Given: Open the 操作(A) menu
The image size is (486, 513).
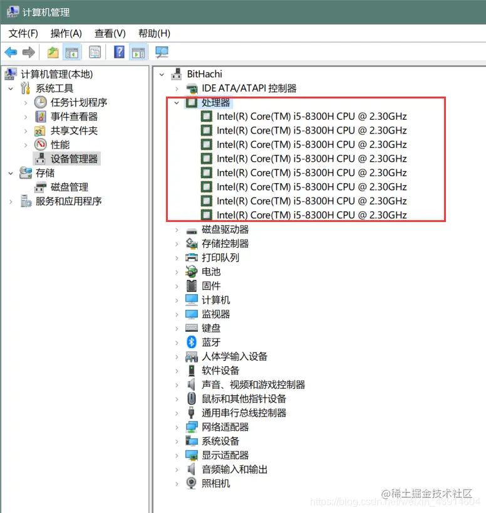Looking at the screenshot, I should 66,33.
